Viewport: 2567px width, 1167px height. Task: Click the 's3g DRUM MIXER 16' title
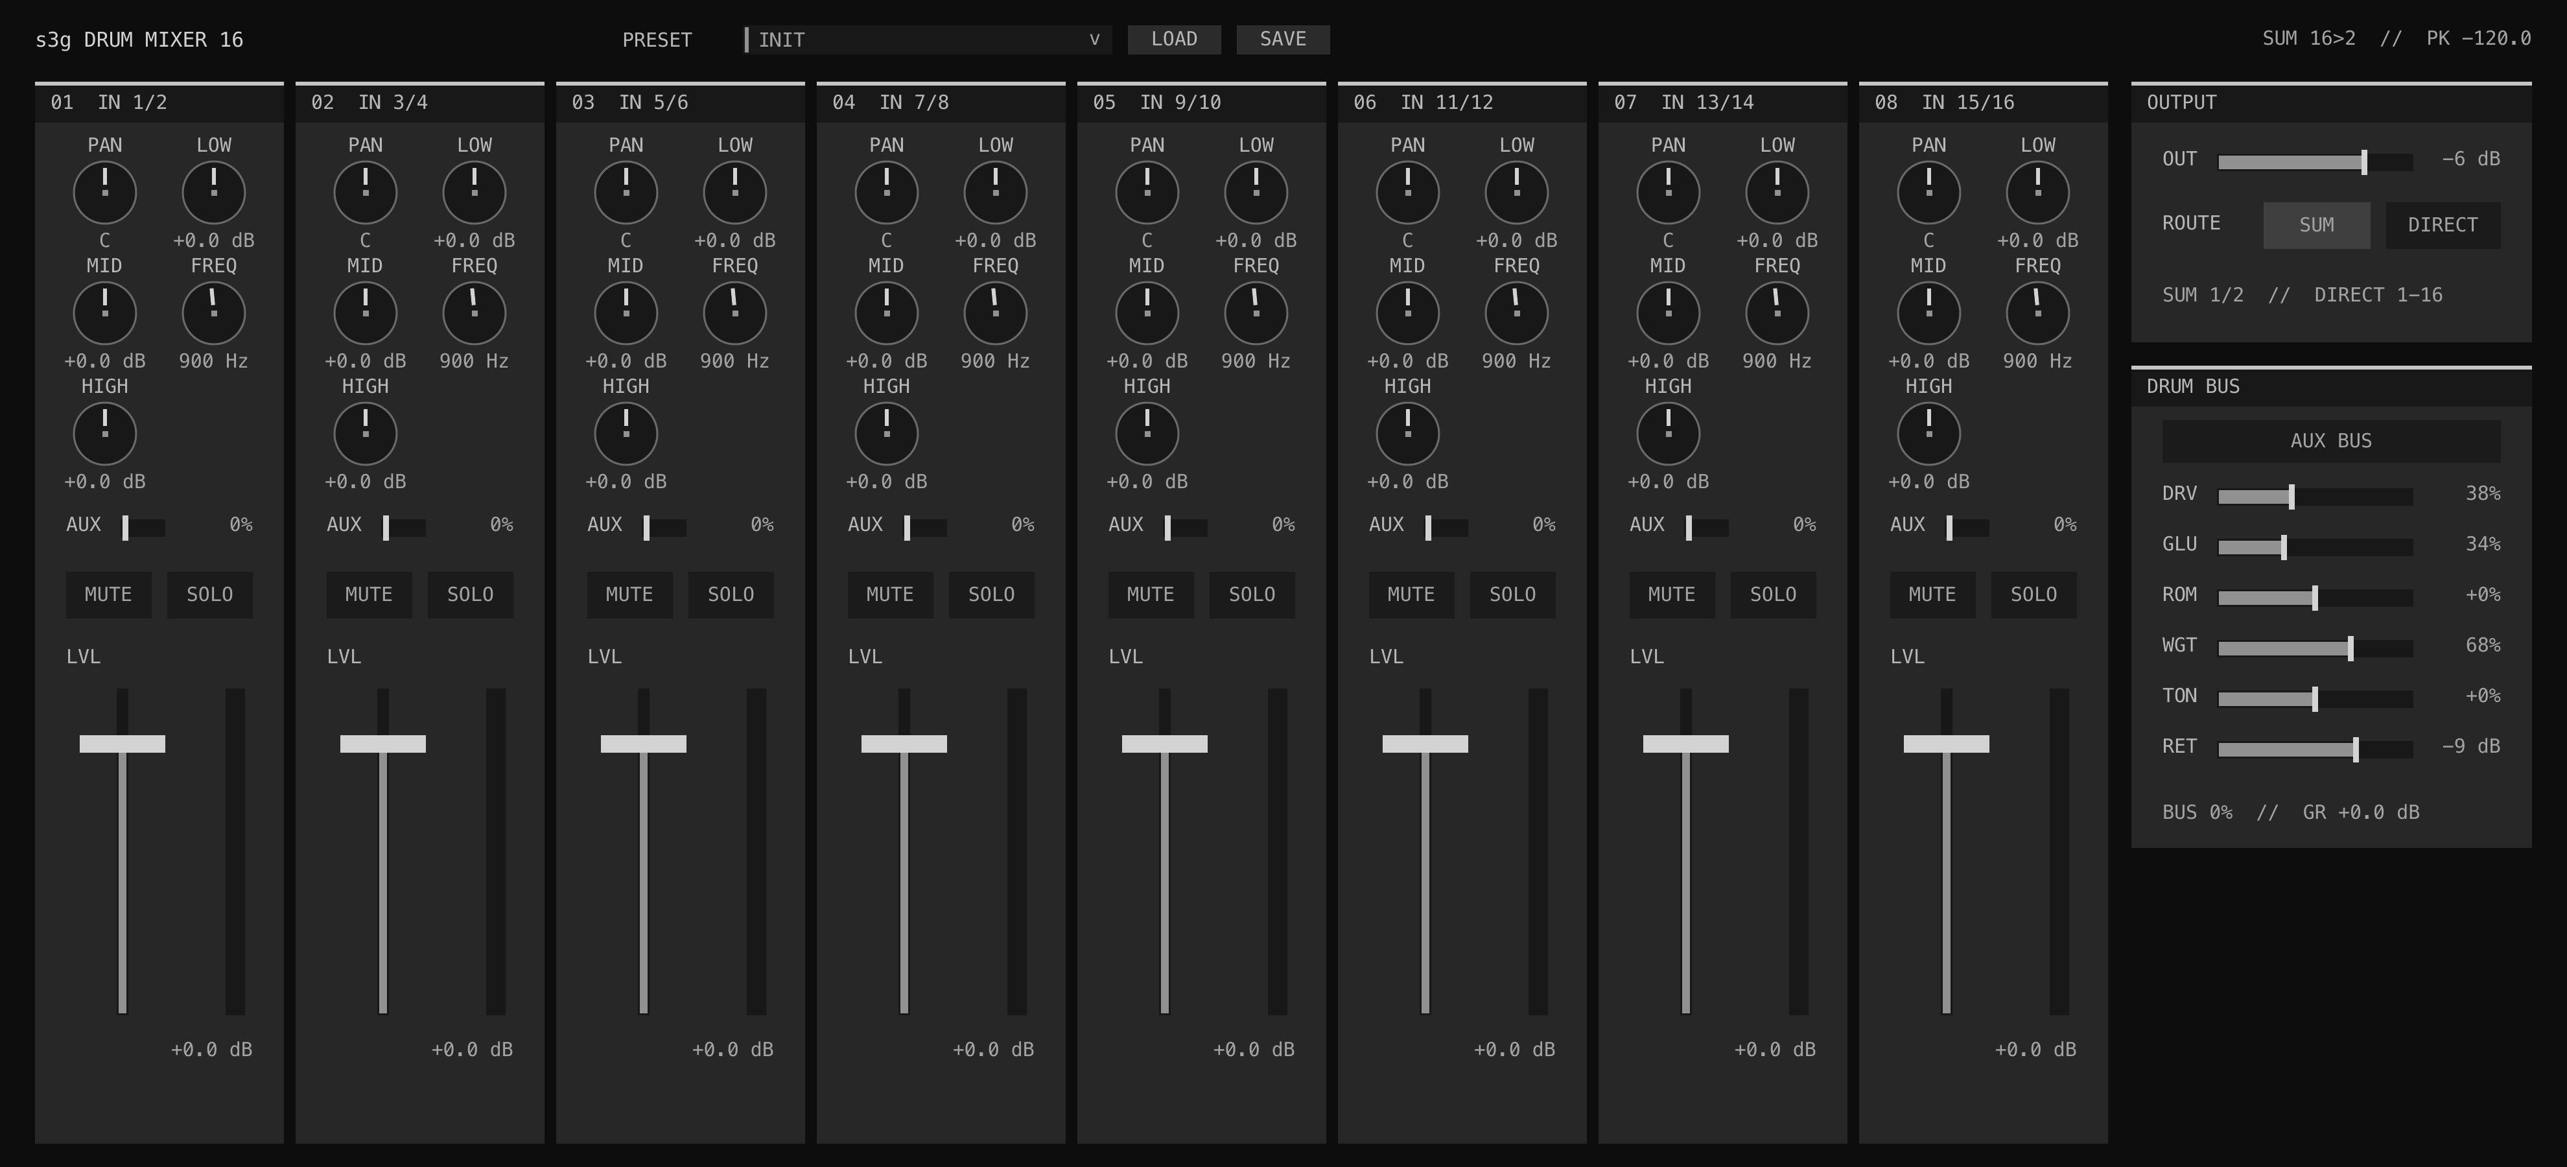pos(139,40)
